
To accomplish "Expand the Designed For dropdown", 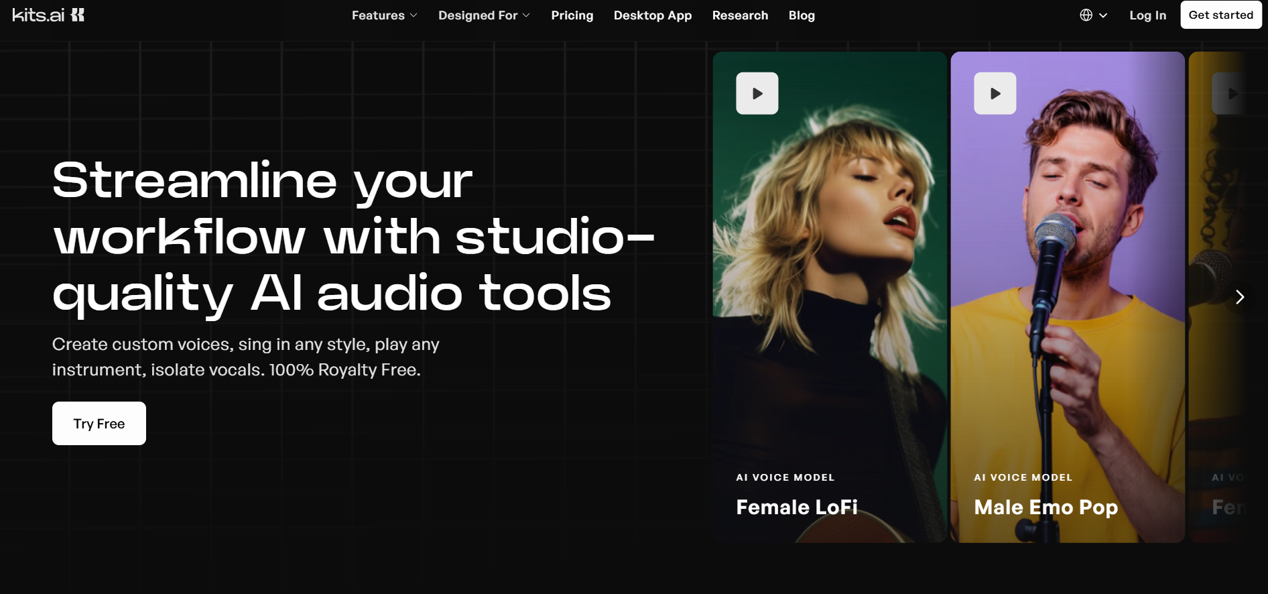I will click(484, 15).
